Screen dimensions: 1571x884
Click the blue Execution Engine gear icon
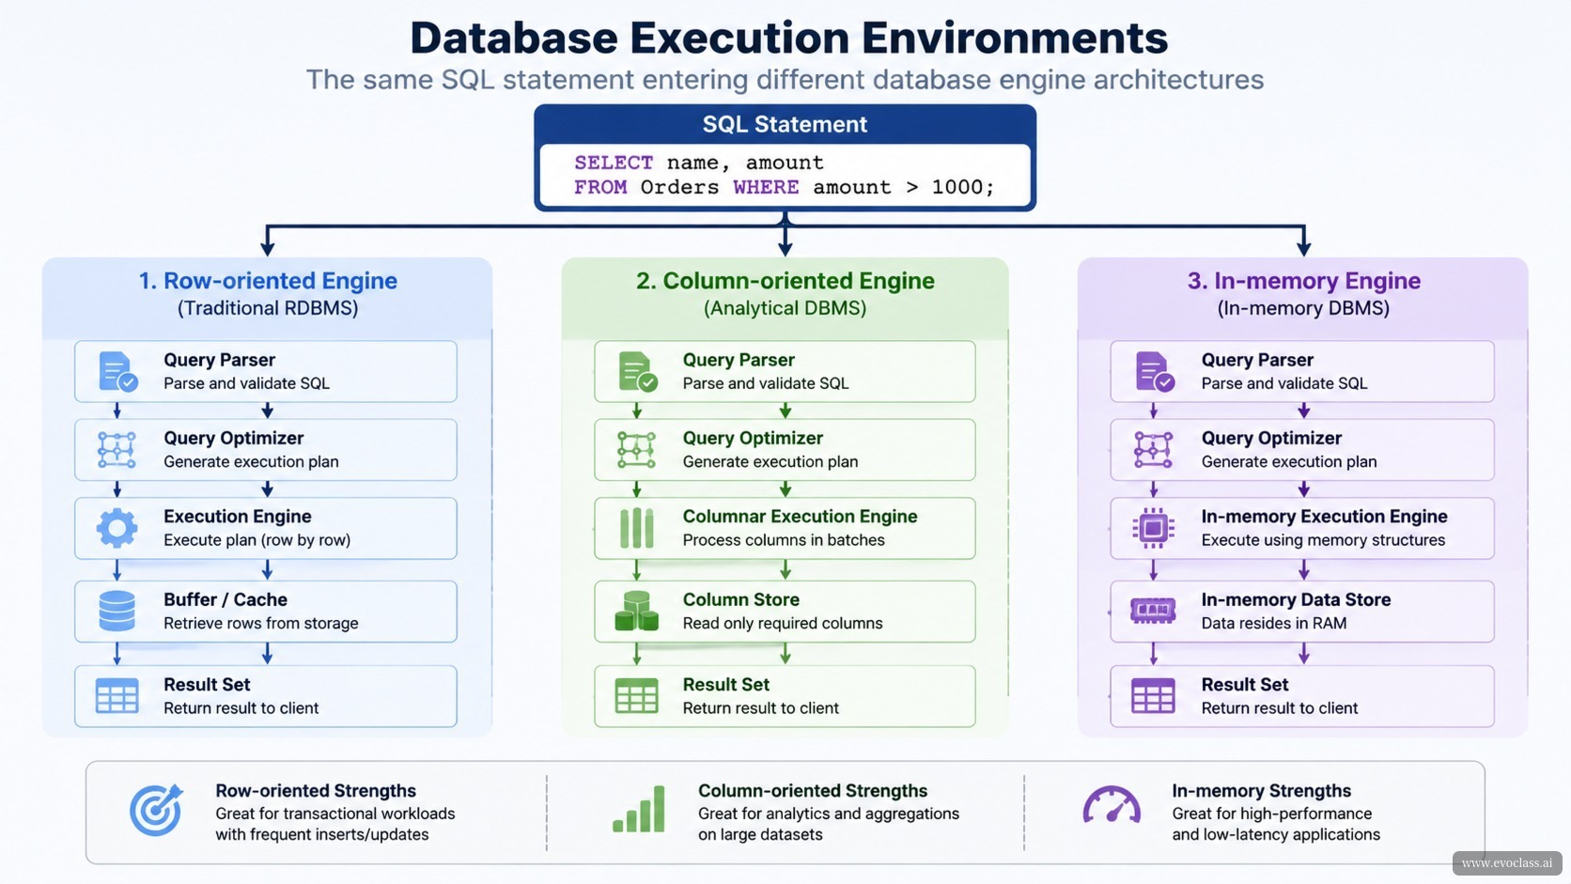pyautogui.click(x=117, y=528)
